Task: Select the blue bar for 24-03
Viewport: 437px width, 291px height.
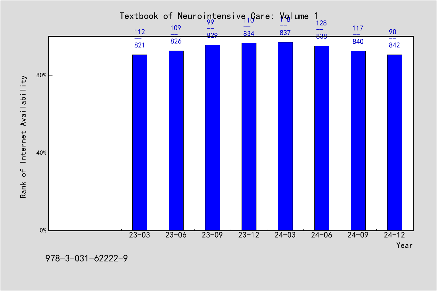Action: pyautogui.click(x=285, y=136)
